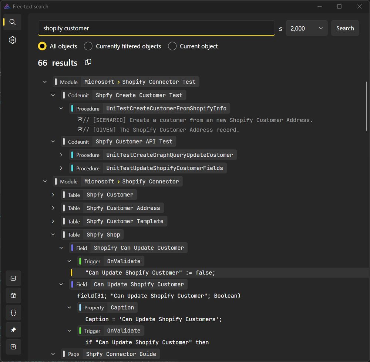
Task: Expand UnitTestCreateGraphQueryUpdateCustomer procedure
Action: point(61,155)
